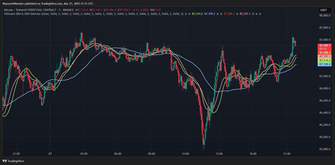Click the first ø icon in the indicator status line
This screenshot has width=335, height=165.
click(186, 13)
